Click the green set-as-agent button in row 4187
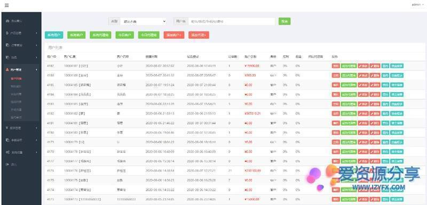The height and width of the screenshot is (205, 427). (349, 66)
